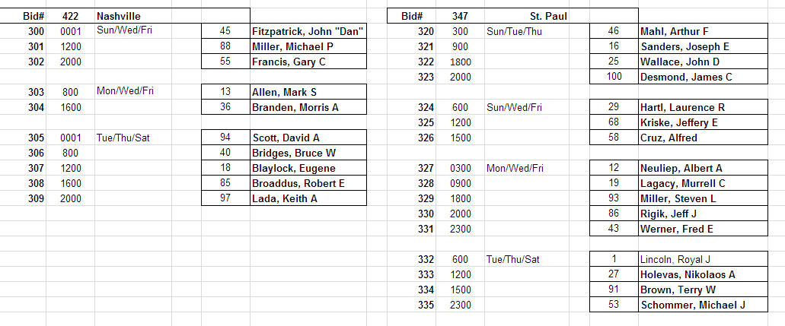The image size is (785, 326).
Task: Click bid number 309 cell
Action: tap(31, 198)
